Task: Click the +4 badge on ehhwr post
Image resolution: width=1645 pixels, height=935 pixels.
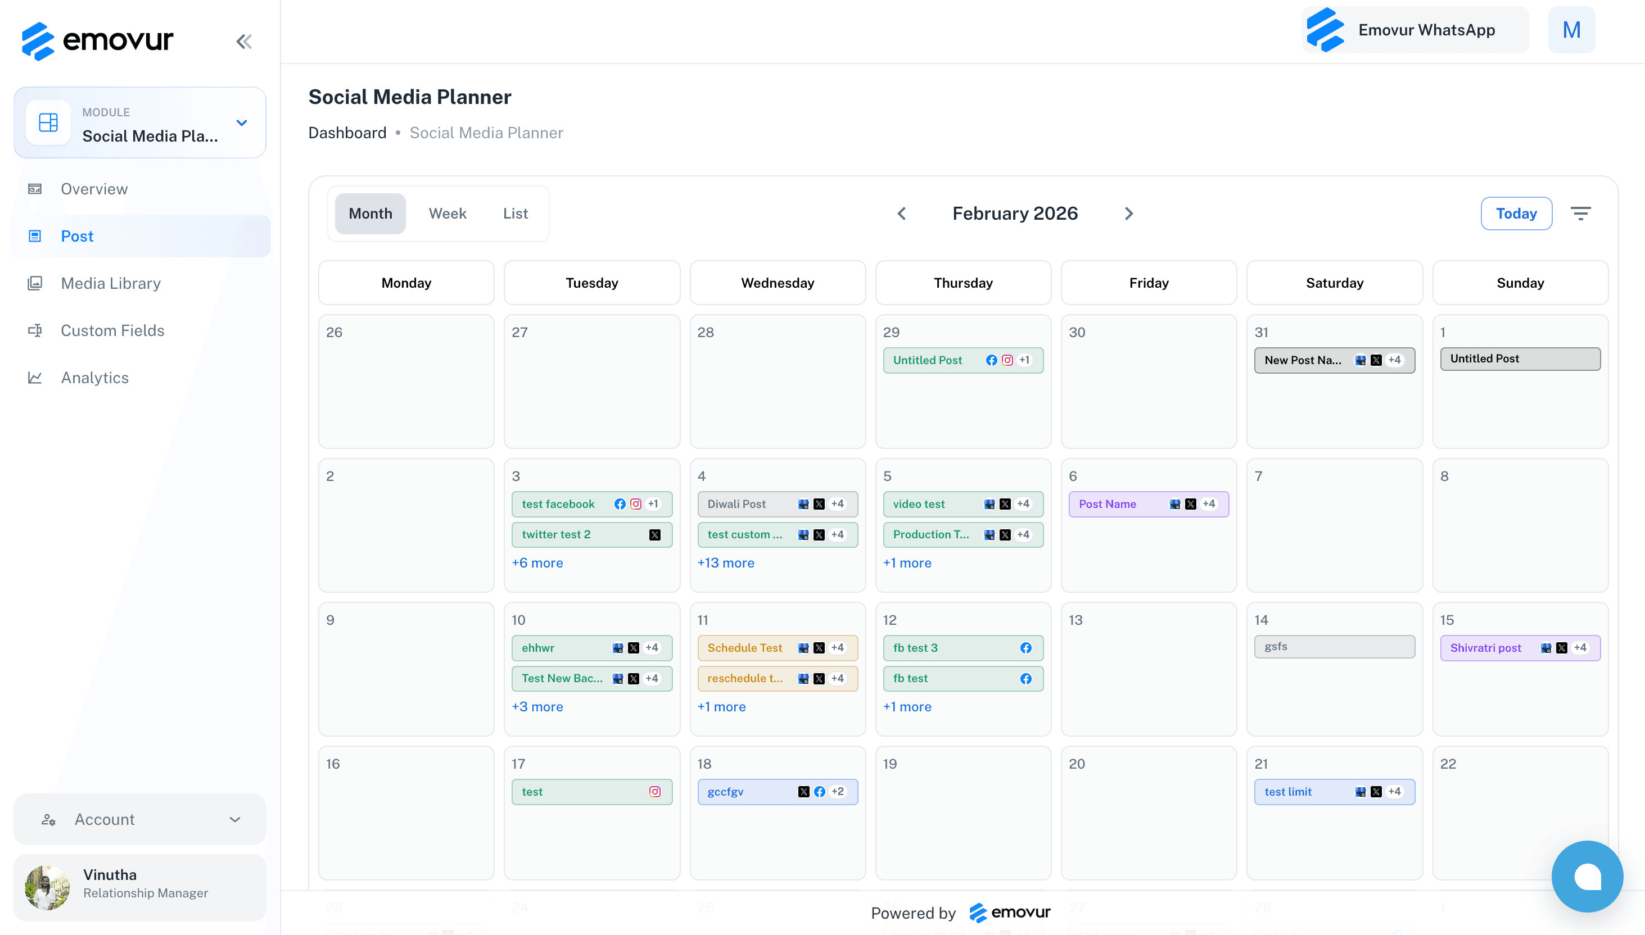Action: point(652,648)
